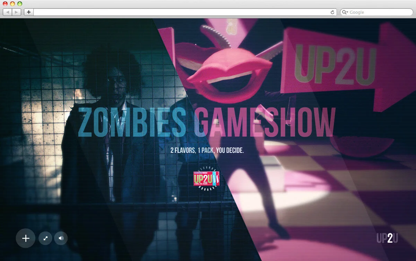
Task: Mute sound with the speaker icon
Action: [61, 238]
